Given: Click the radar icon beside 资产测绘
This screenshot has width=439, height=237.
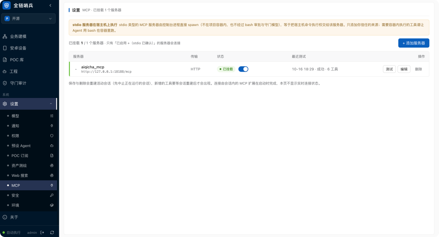Looking at the screenshot, I should click(x=52, y=165).
